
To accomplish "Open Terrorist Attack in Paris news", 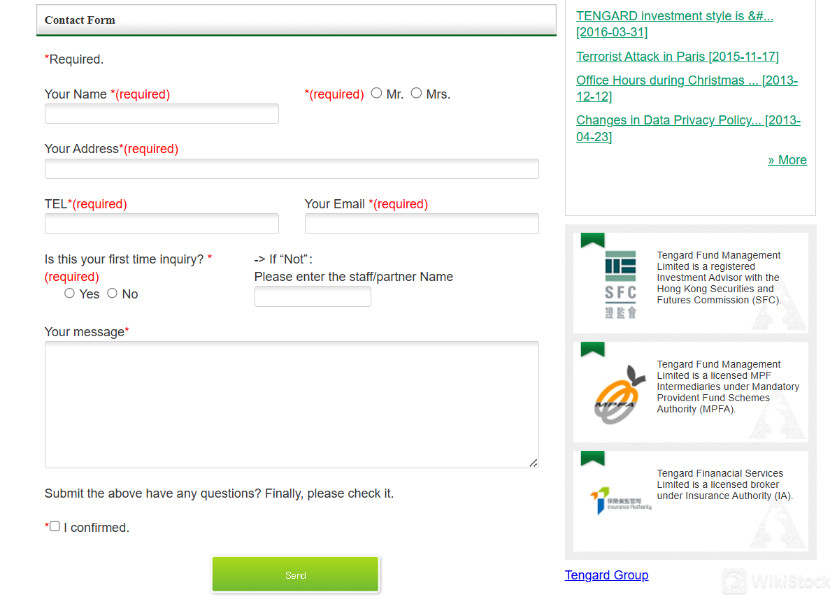I will pos(677,57).
